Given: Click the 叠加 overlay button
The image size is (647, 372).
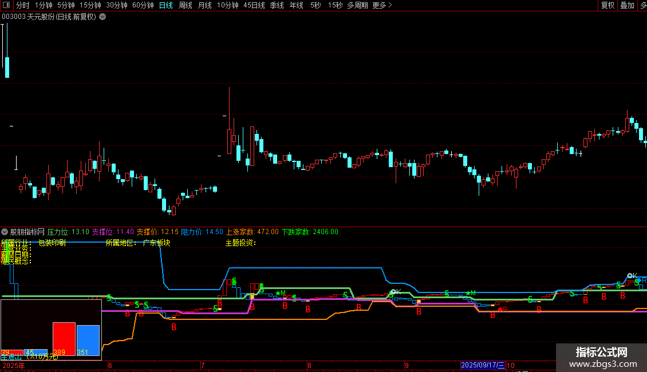Looking at the screenshot, I should pyautogui.click(x=627, y=5).
